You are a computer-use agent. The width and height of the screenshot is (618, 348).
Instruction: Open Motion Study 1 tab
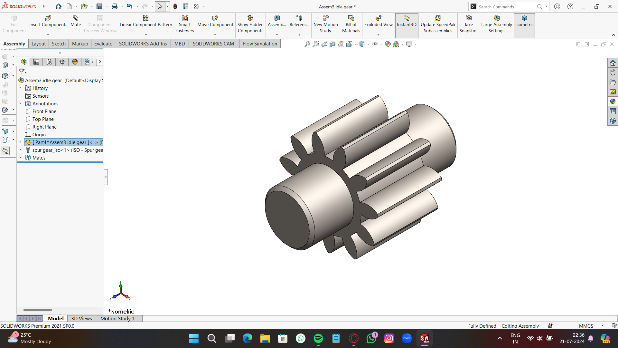click(117, 318)
